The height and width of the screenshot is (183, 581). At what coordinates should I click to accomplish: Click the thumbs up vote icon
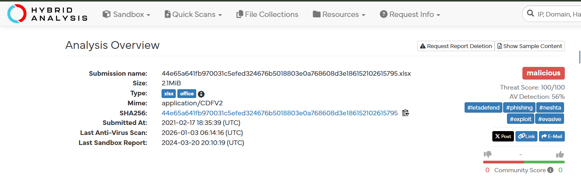(x=560, y=155)
